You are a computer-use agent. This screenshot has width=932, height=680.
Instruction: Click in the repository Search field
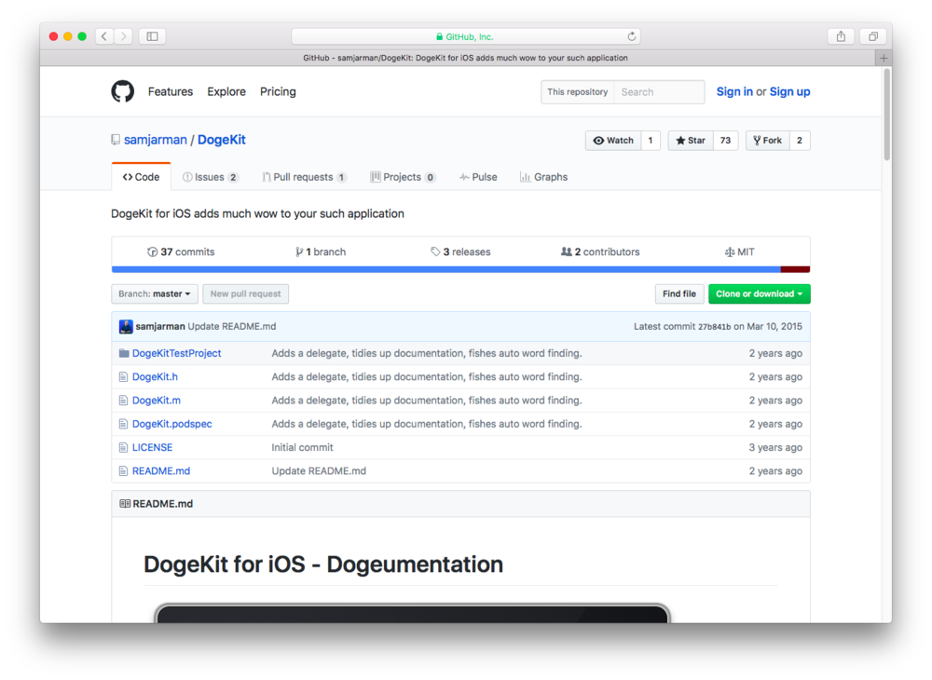(x=659, y=92)
